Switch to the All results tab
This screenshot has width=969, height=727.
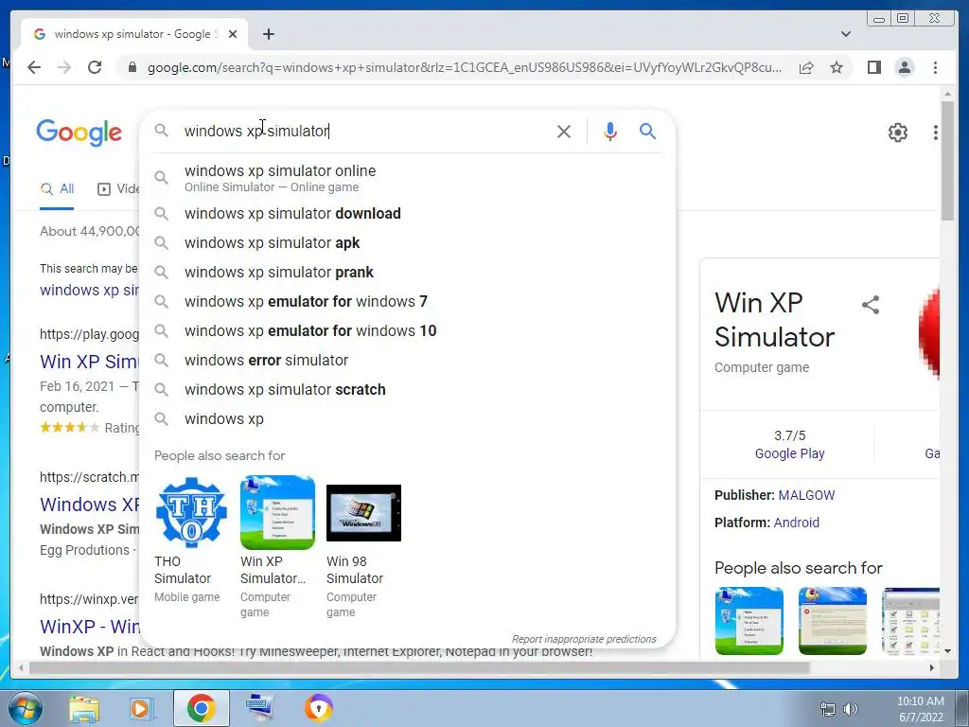coord(57,189)
